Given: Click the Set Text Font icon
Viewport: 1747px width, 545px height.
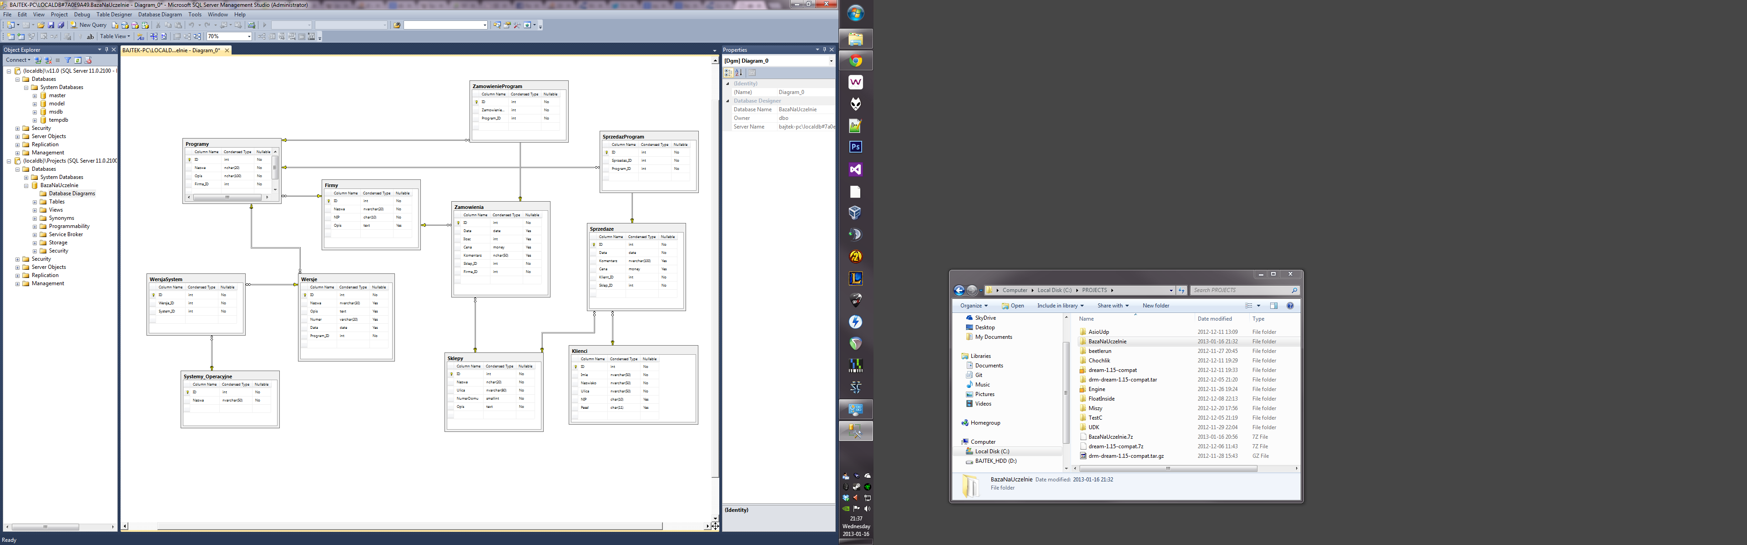Looking at the screenshot, I should (141, 36).
